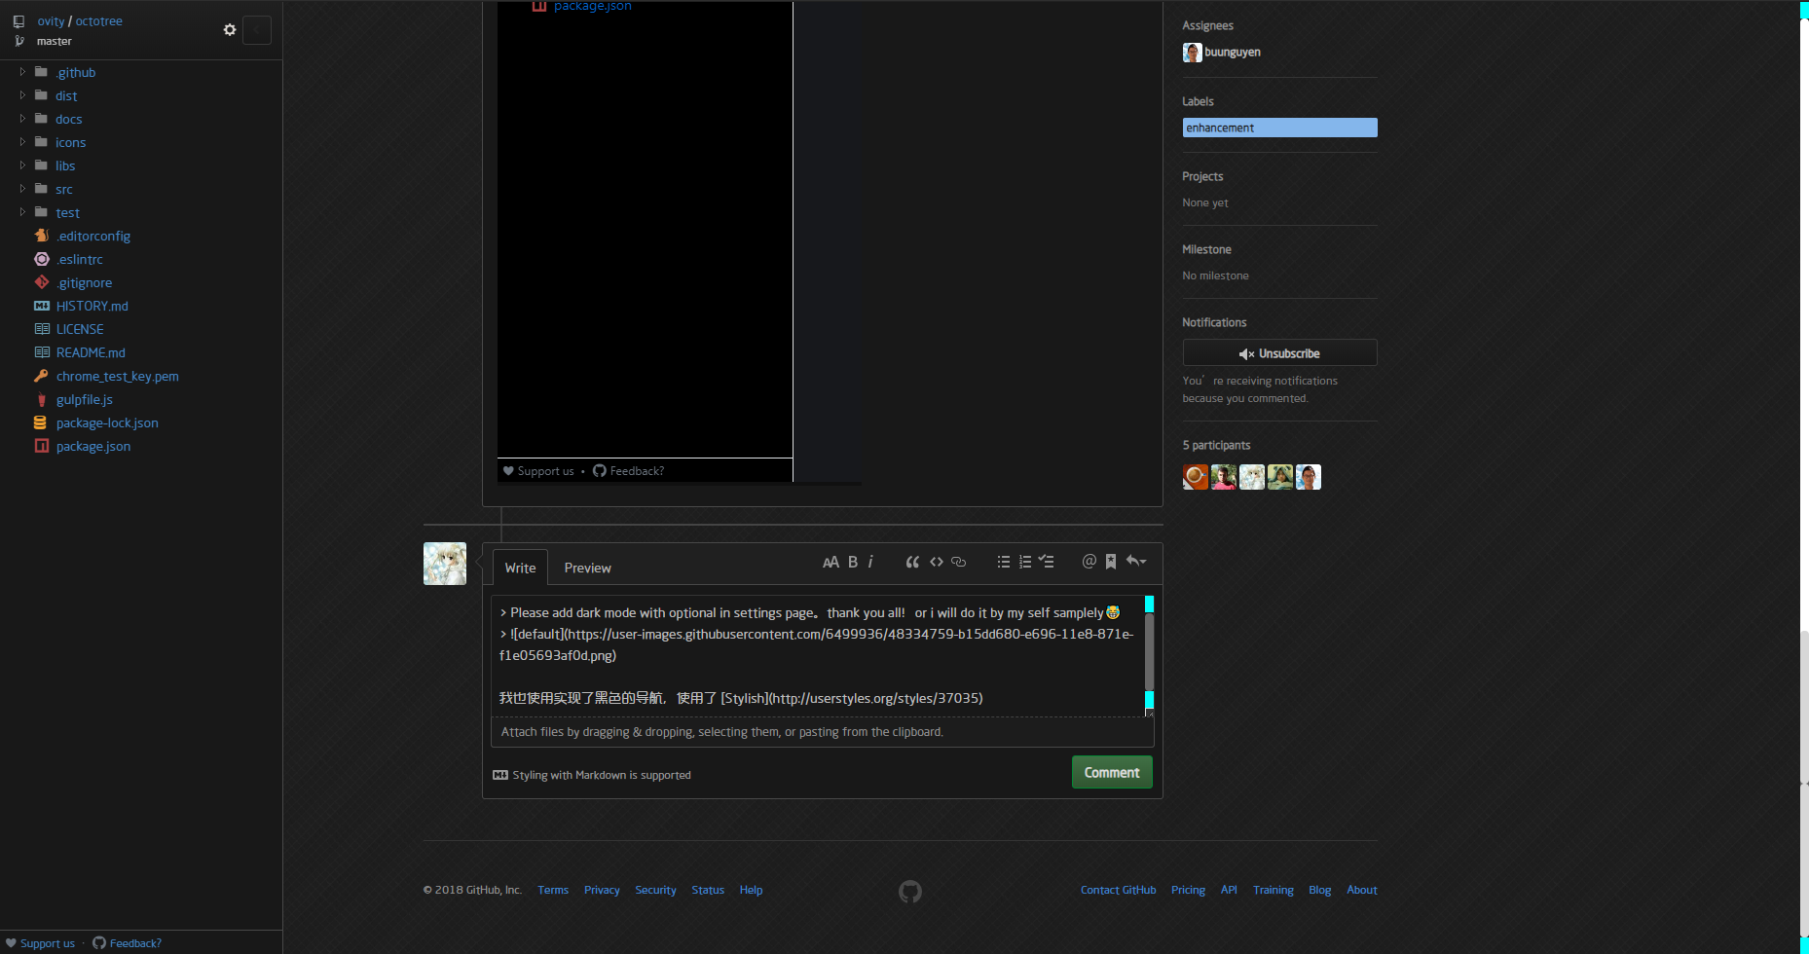Open the package.json file
This screenshot has height=954, width=1809.
[93, 446]
